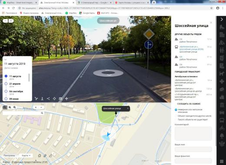Close the Шоссейная улица map tooltip
226x165 pixels.
point(128,109)
